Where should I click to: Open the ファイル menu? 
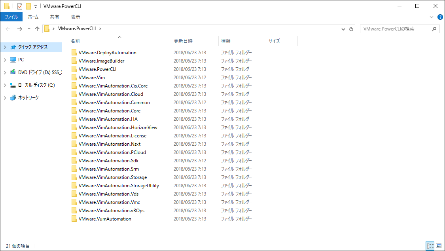pyautogui.click(x=11, y=17)
